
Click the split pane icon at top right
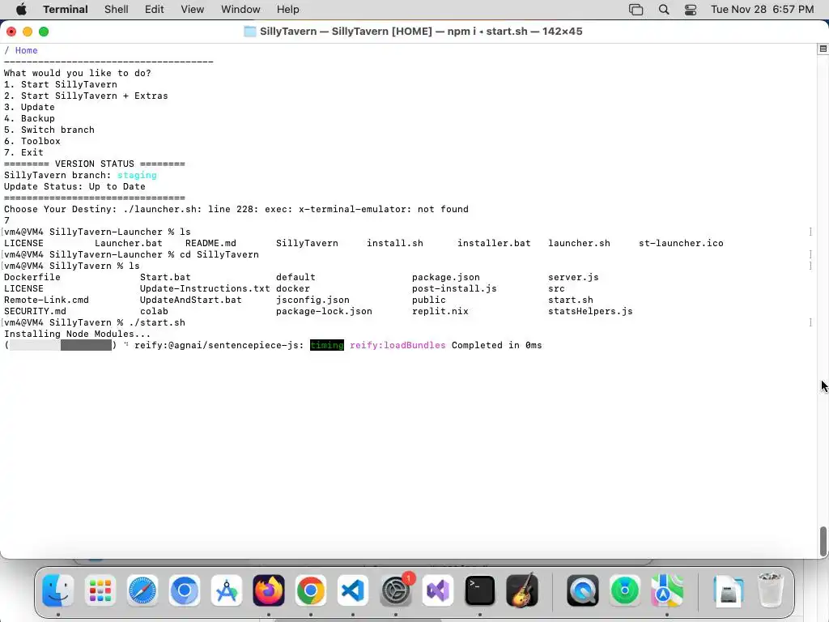coord(823,49)
